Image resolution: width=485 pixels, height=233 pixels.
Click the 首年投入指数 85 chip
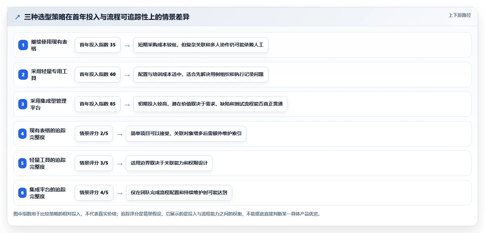pyautogui.click(x=97, y=104)
